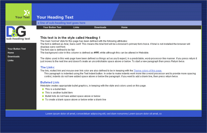Open "Downloads" in the top navigation bar
Image resolution: width=207 pixels, height=133 pixels.
coord(100,27)
